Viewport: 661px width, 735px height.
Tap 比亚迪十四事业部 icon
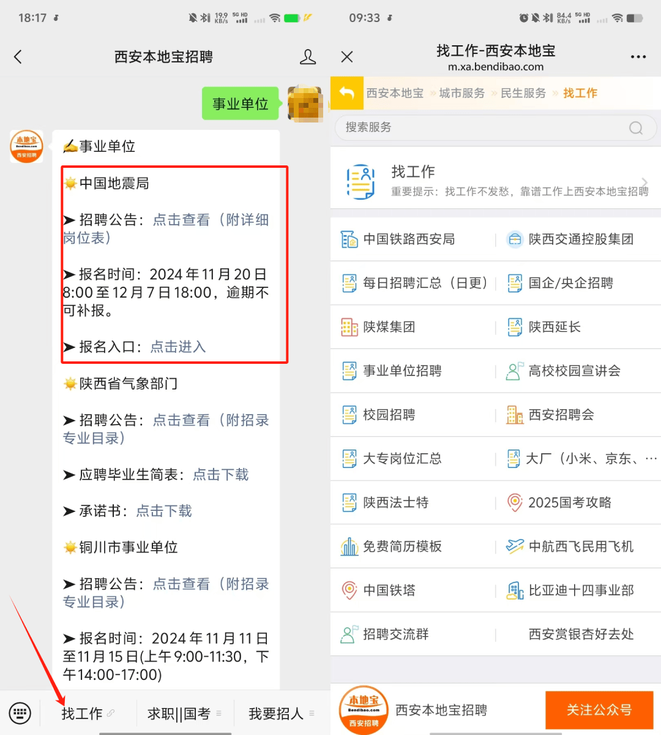coord(515,590)
